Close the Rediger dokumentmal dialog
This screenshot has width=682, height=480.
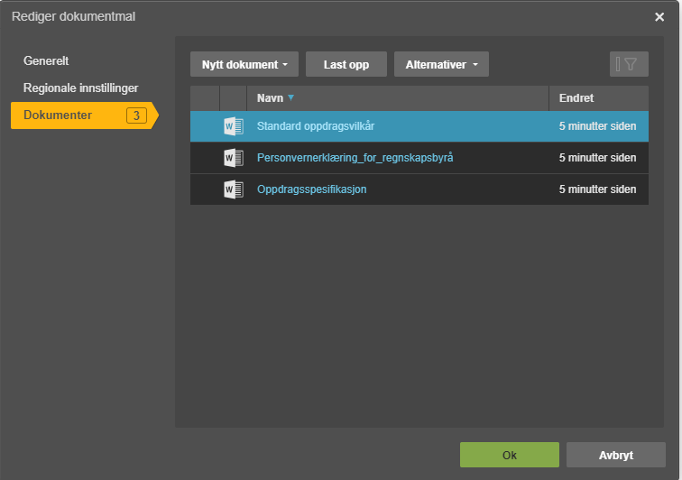pyautogui.click(x=659, y=17)
